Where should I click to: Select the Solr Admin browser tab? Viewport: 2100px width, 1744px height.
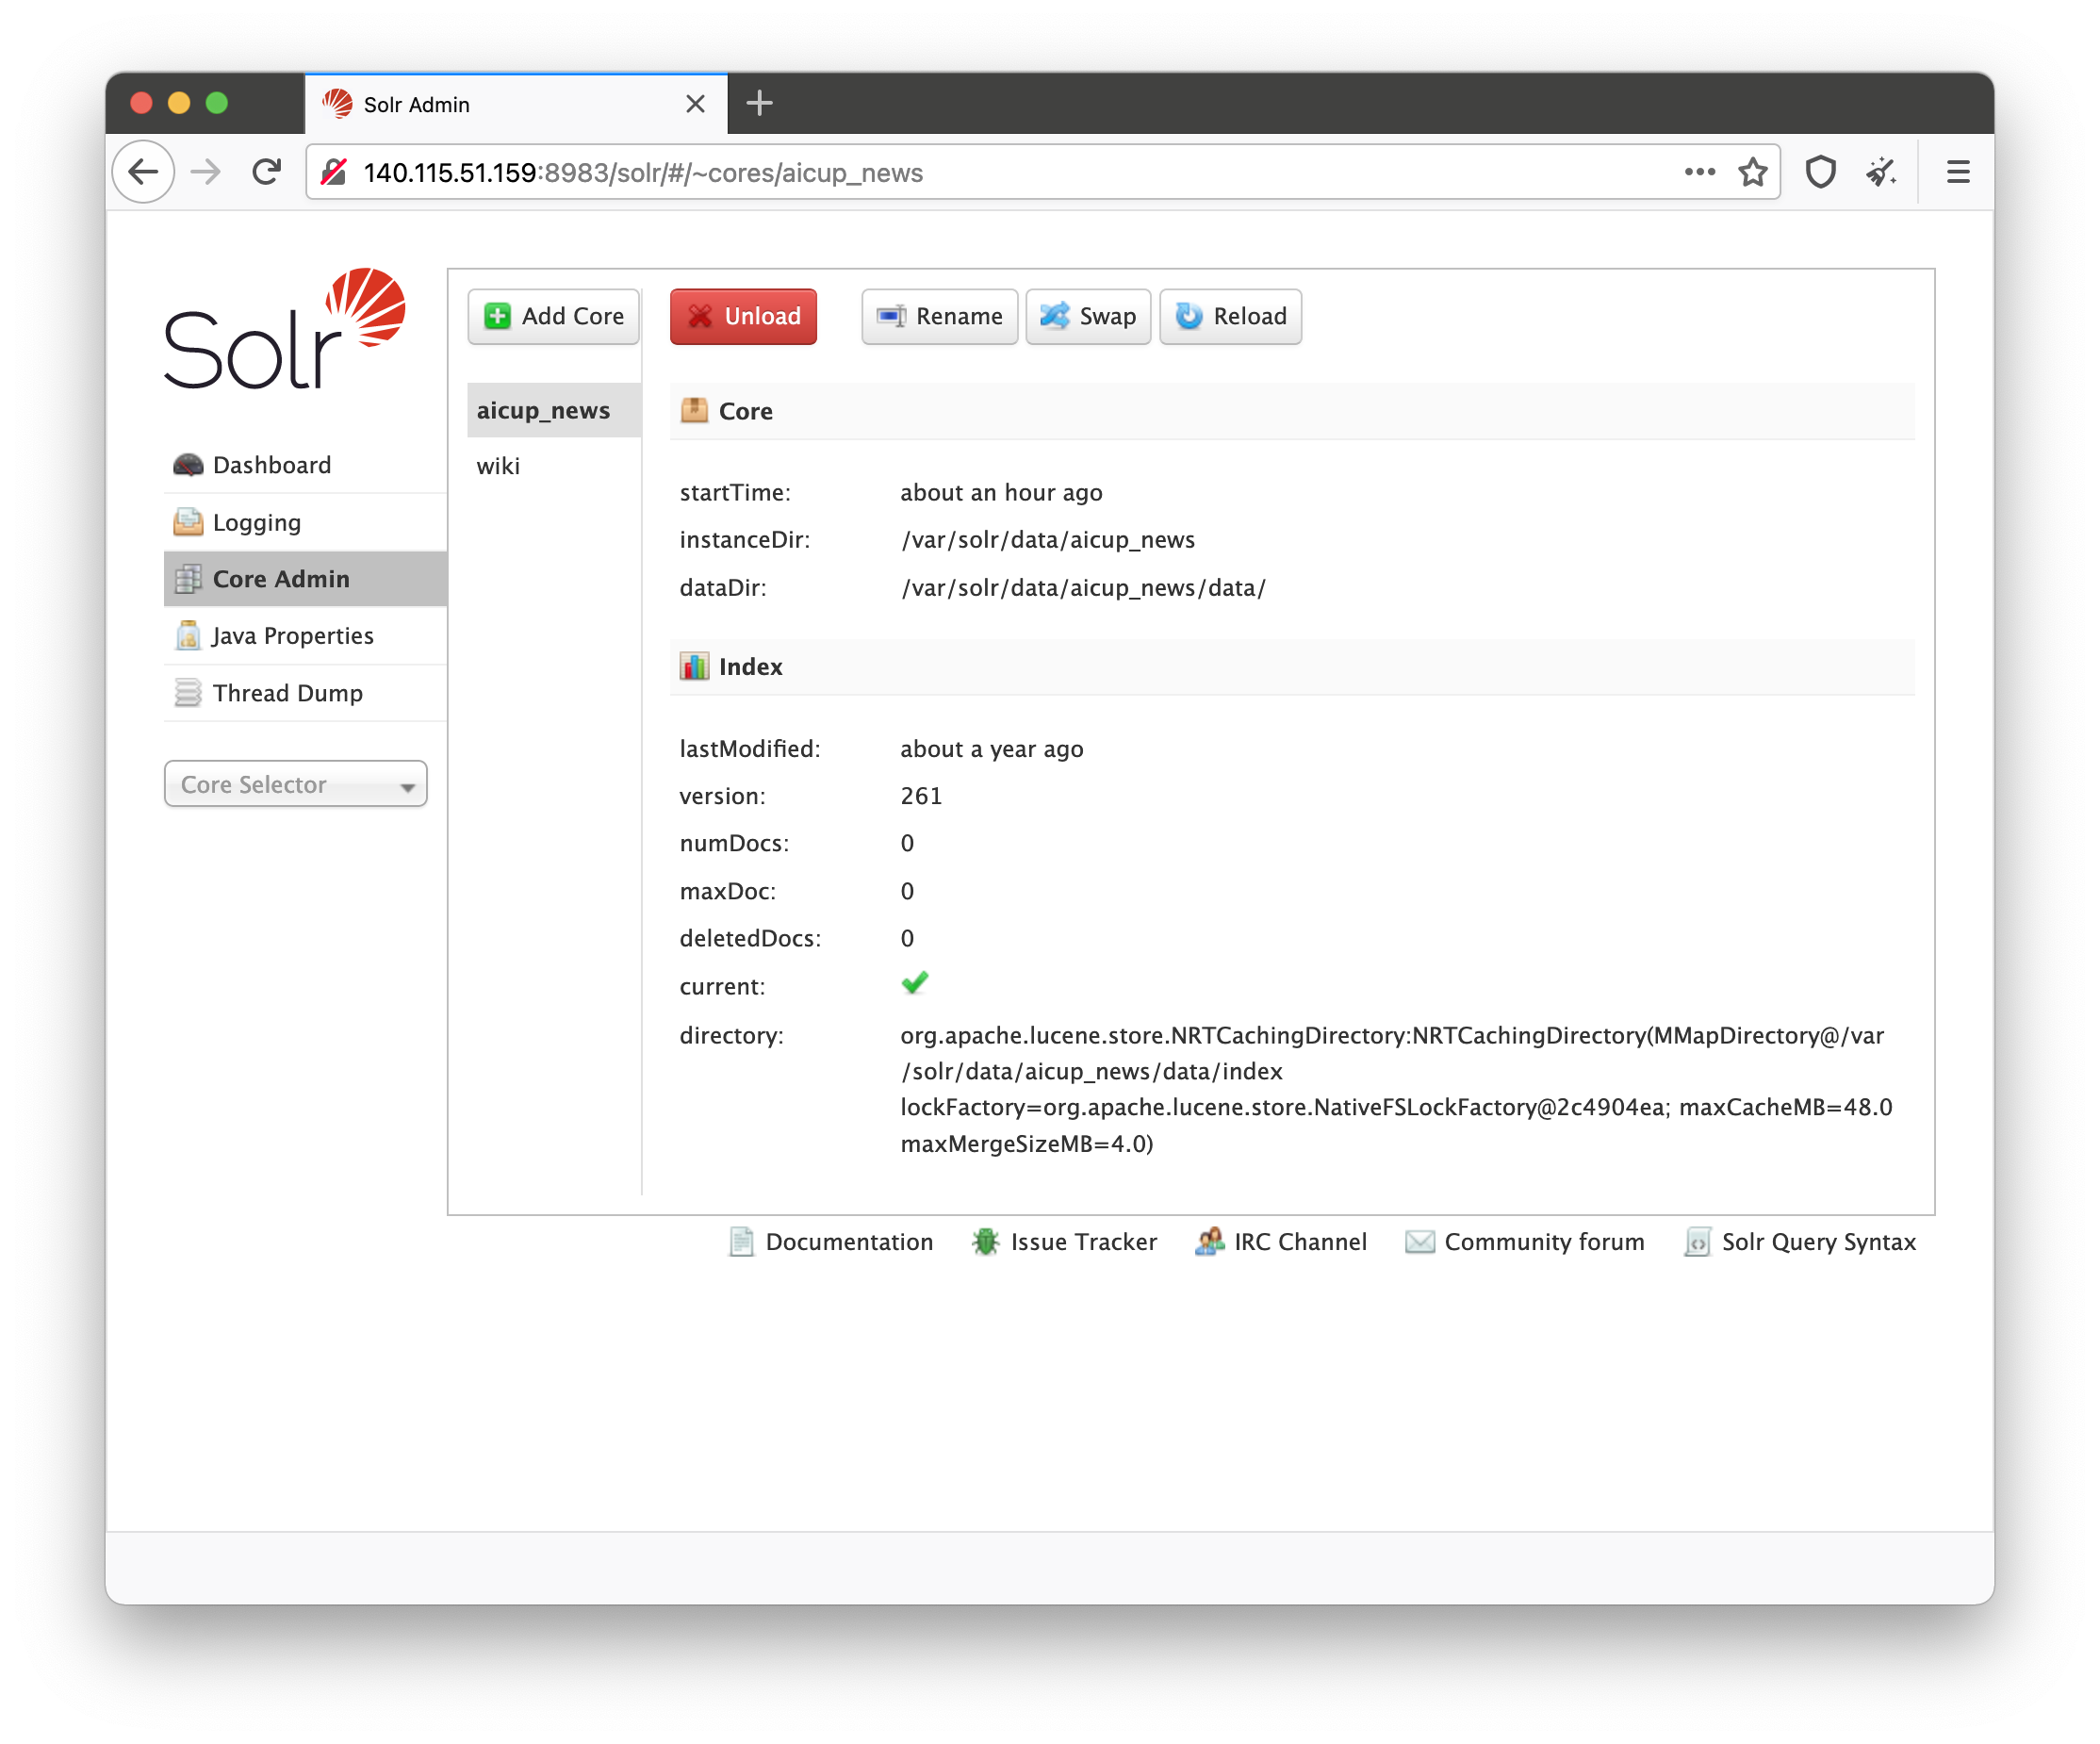pyautogui.click(x=516, y=104)
